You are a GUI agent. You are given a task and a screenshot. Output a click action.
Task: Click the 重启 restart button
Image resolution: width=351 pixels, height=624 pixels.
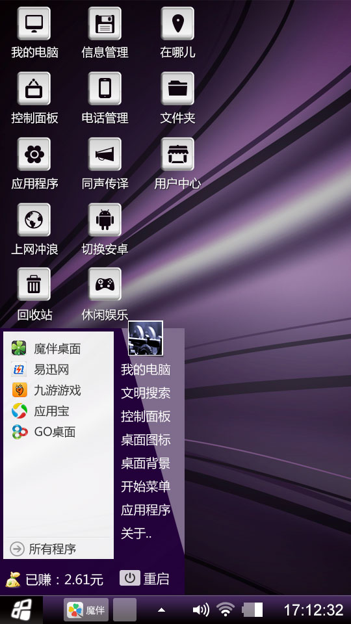pos(144,578)
